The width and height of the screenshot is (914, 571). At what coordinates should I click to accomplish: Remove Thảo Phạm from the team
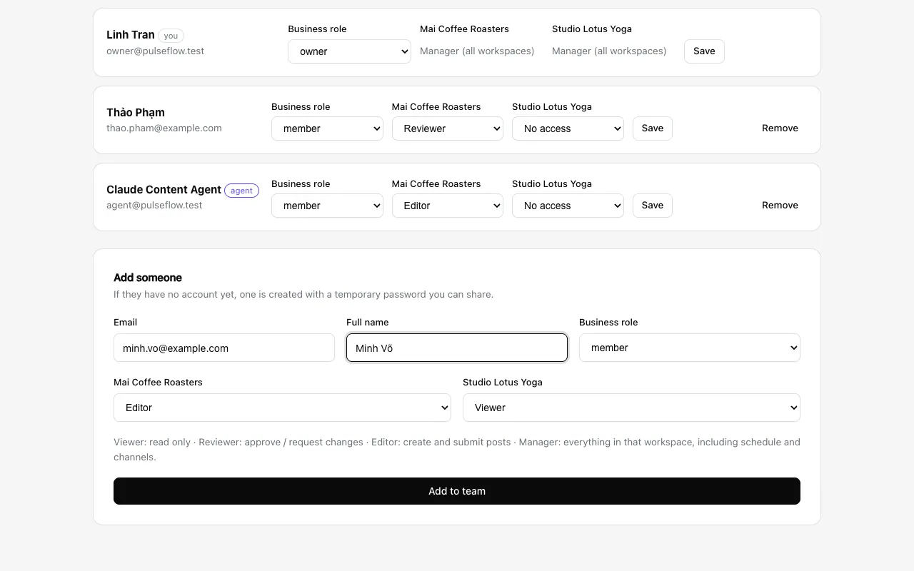780,128
